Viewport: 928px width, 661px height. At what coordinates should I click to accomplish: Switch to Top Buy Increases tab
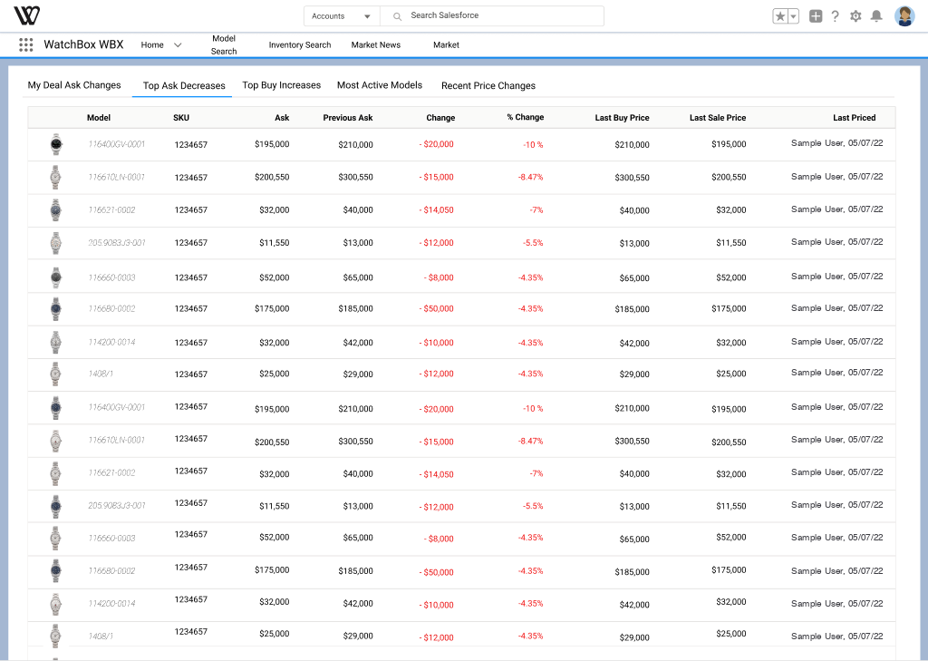coord(281,85)
